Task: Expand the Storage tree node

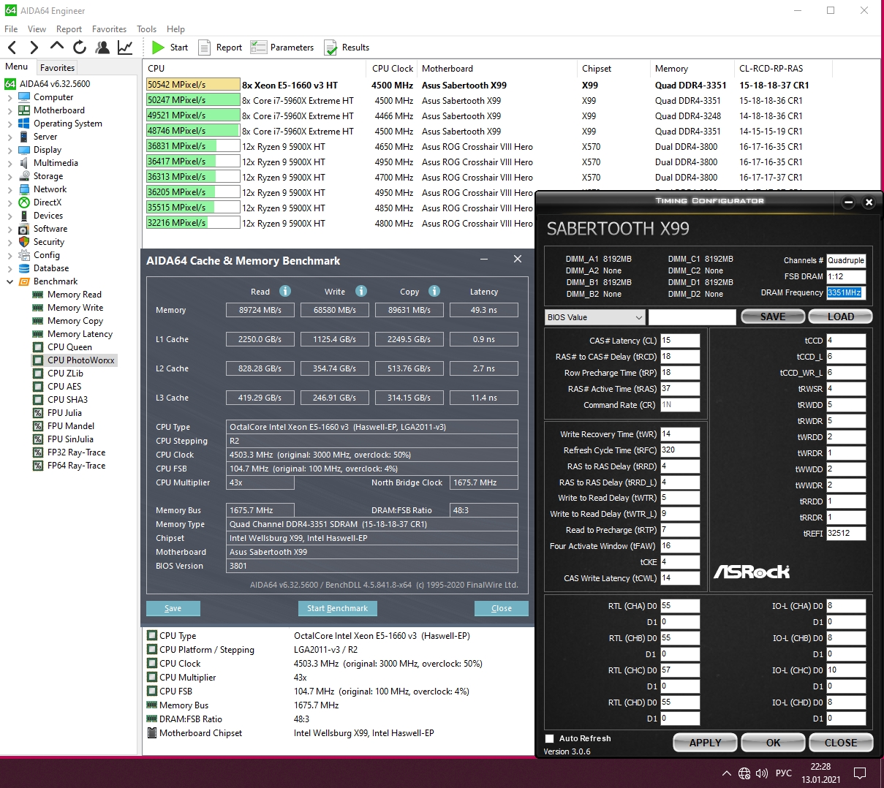Action: 10,176
